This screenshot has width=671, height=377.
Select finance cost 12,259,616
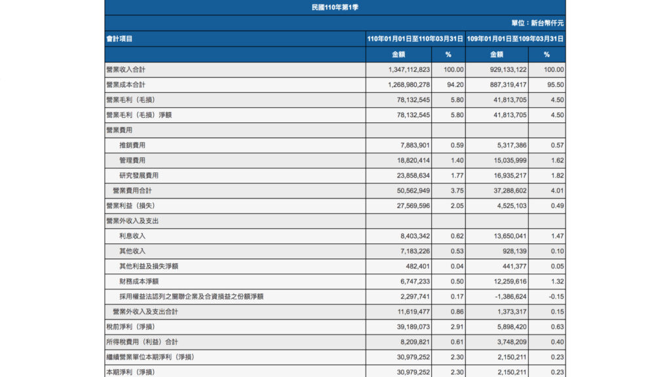coord(510,281)
